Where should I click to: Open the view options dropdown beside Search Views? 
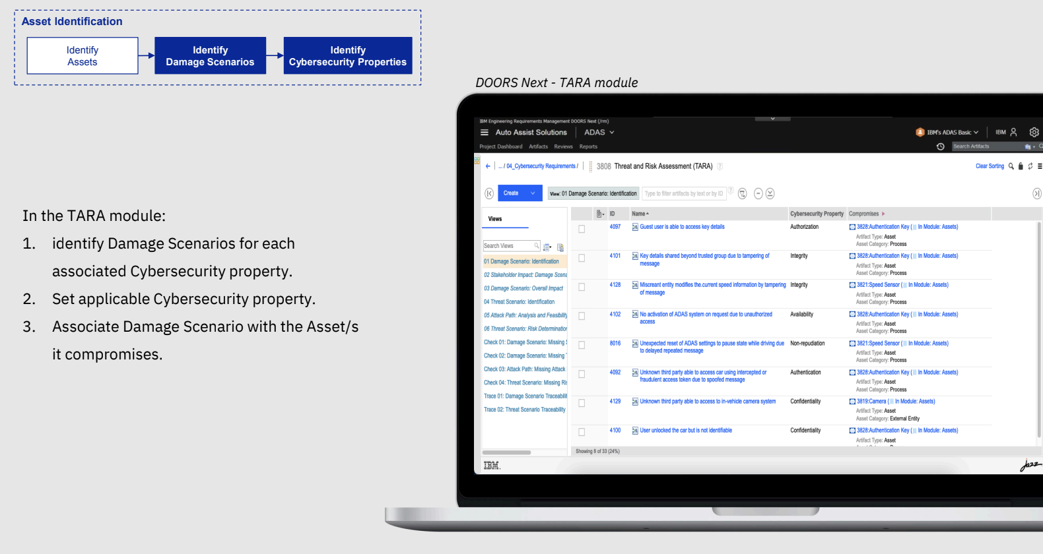pyautogui.click(x=547, y=247)
